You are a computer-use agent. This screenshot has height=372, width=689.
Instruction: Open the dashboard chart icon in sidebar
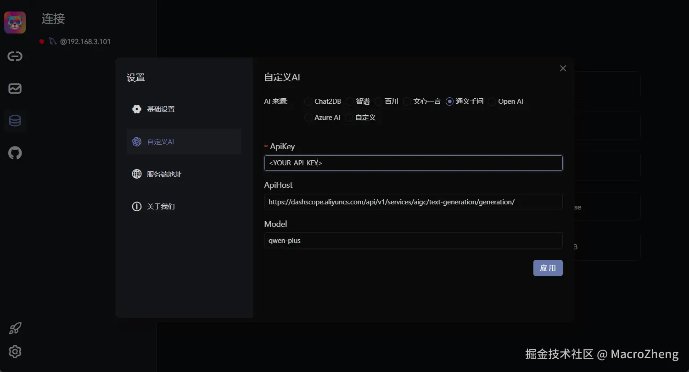(15, 88)
